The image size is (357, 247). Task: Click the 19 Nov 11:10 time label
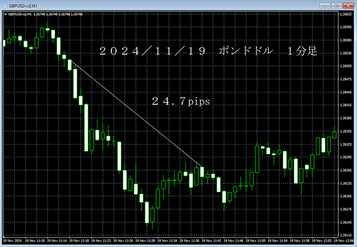tap(35, 241)
